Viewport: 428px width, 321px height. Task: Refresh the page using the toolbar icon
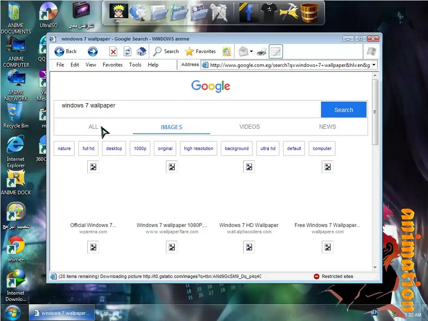point(127,51)
